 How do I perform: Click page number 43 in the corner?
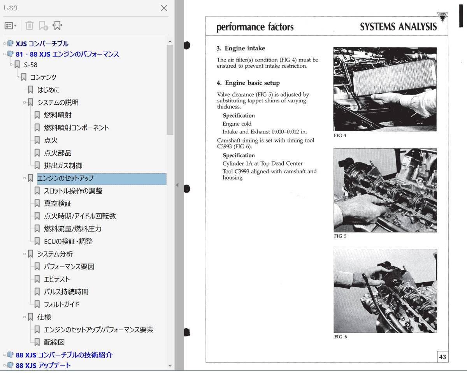pyautogui.click(x=442, y=357)
